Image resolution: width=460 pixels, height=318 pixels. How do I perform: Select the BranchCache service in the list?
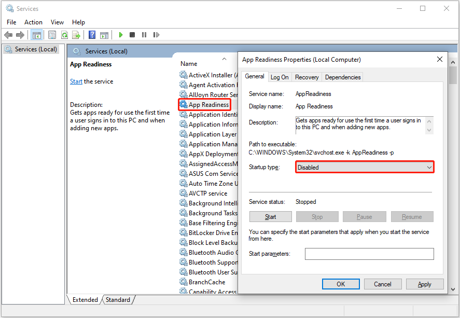coord(206,282)
